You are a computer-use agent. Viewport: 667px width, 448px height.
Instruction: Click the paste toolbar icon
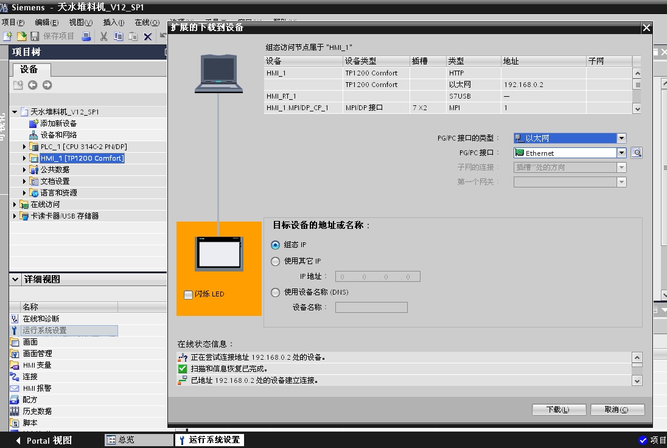[133, 37]
